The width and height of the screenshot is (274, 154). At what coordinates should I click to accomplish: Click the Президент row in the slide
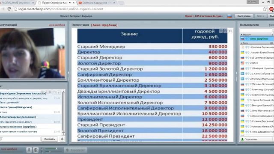point(152,119)
